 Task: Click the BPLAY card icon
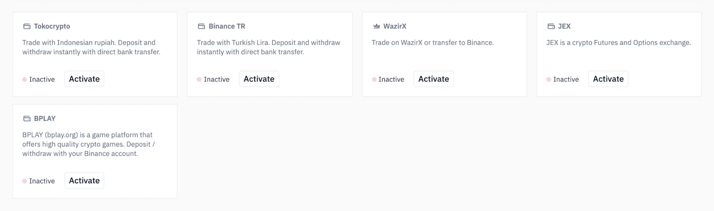pyautogui.click(x=27, y=118)
